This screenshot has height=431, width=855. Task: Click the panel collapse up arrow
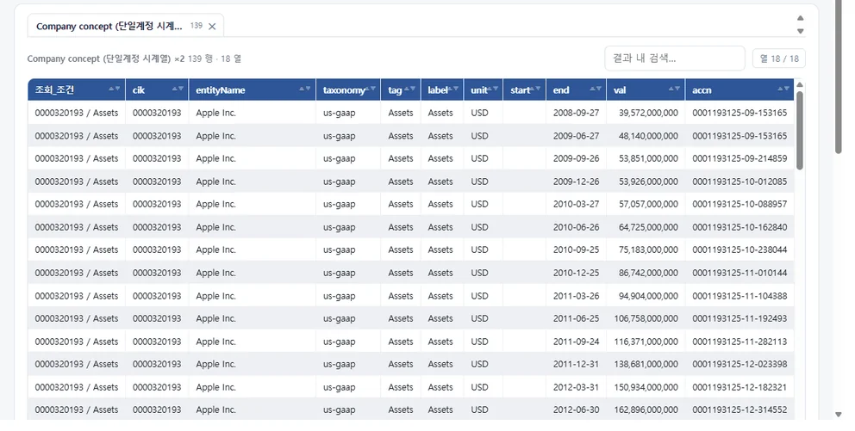pos(801,19)
